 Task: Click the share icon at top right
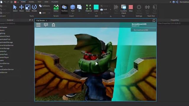pyautogui.click(x=177, y=2)
